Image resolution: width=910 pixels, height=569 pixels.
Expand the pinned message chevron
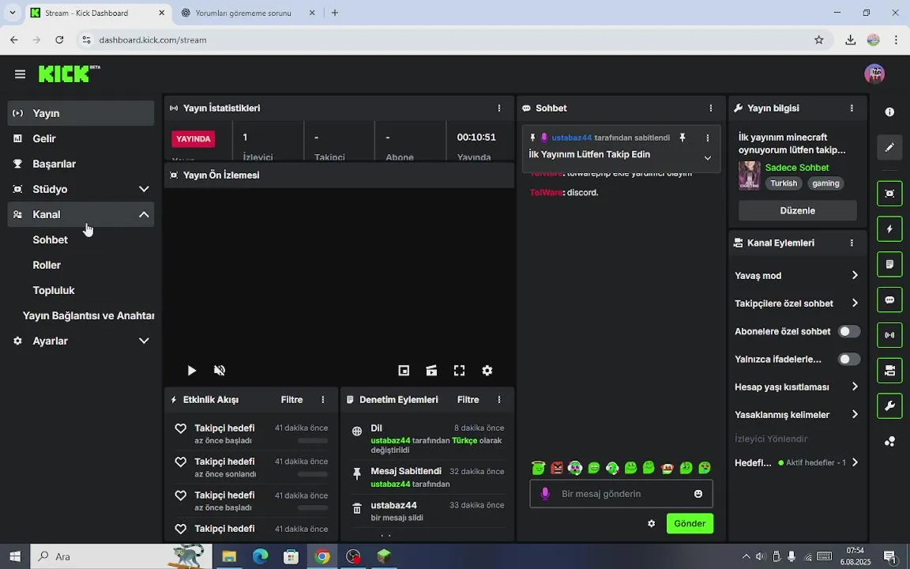point(707,158)
